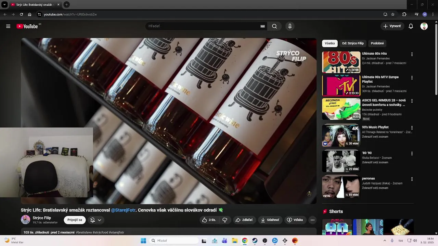Open more actions under the video

tap(312, 220)
